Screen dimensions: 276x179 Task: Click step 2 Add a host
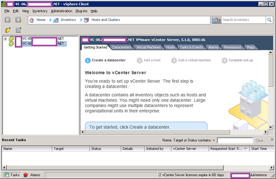[148, 60]
